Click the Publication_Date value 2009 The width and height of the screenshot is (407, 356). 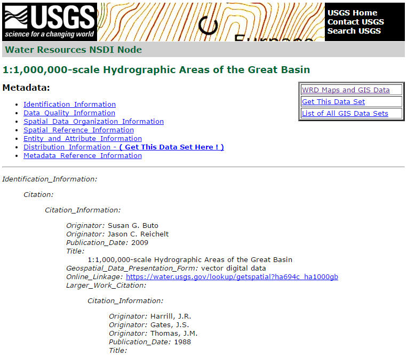140,243
